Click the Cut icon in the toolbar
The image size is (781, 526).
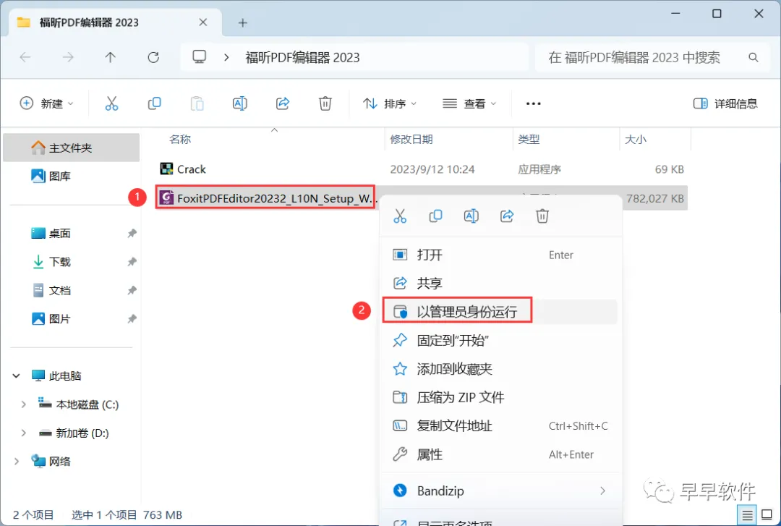click(111, 103)
